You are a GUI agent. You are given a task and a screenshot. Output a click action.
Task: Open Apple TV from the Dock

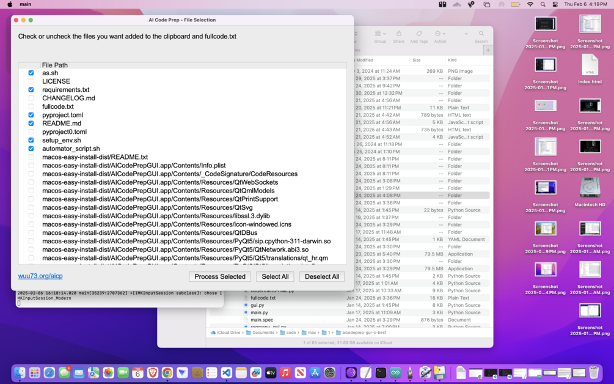(x=271, y=372)
